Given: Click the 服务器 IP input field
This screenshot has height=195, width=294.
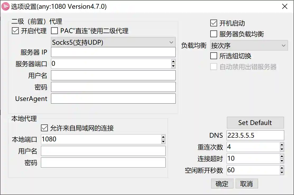Looking at the screenshot, I should tap(113, 52).
